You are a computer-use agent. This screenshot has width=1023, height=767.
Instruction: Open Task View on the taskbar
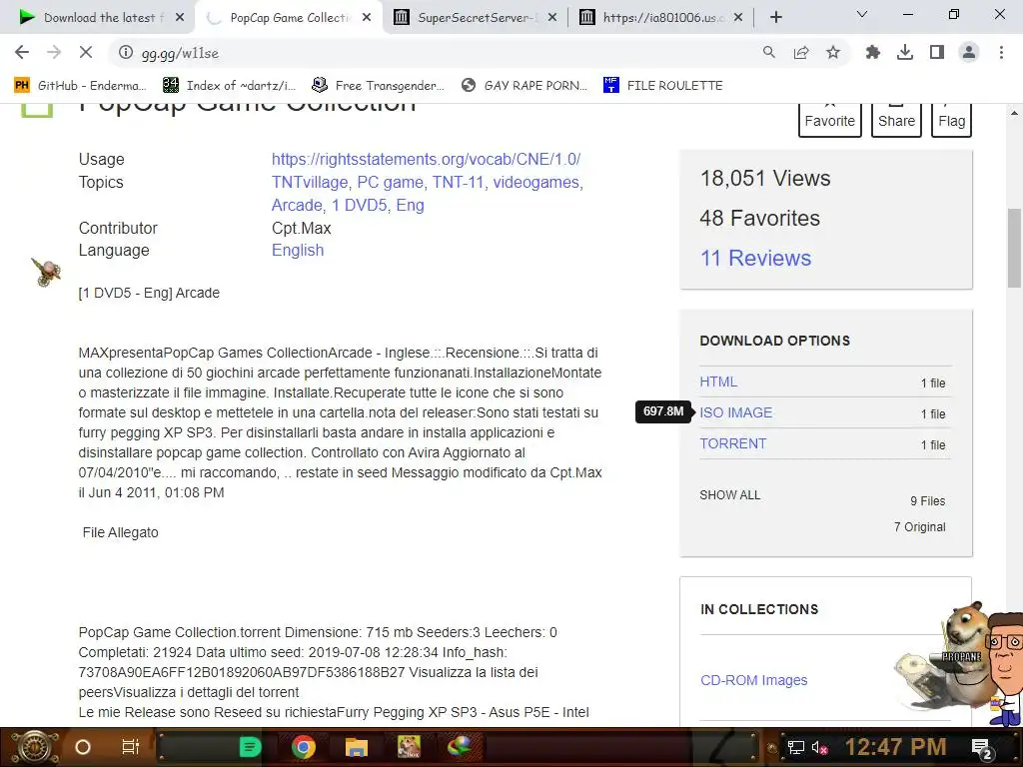pyautogui.click(x=131, y=747)
